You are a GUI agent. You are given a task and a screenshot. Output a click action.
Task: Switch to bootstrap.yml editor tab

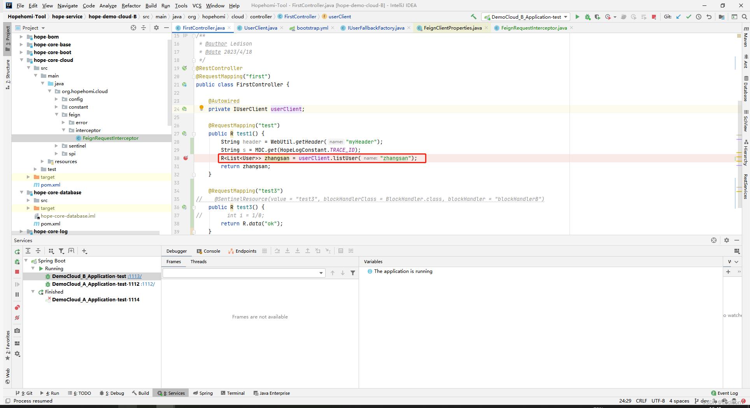coord(312,28)
